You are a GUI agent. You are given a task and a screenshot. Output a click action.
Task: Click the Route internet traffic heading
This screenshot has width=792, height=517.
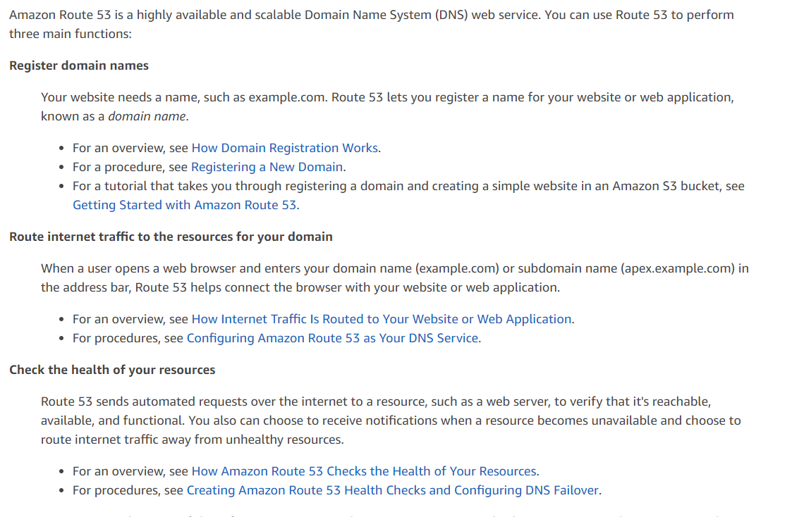pos(171,237)
